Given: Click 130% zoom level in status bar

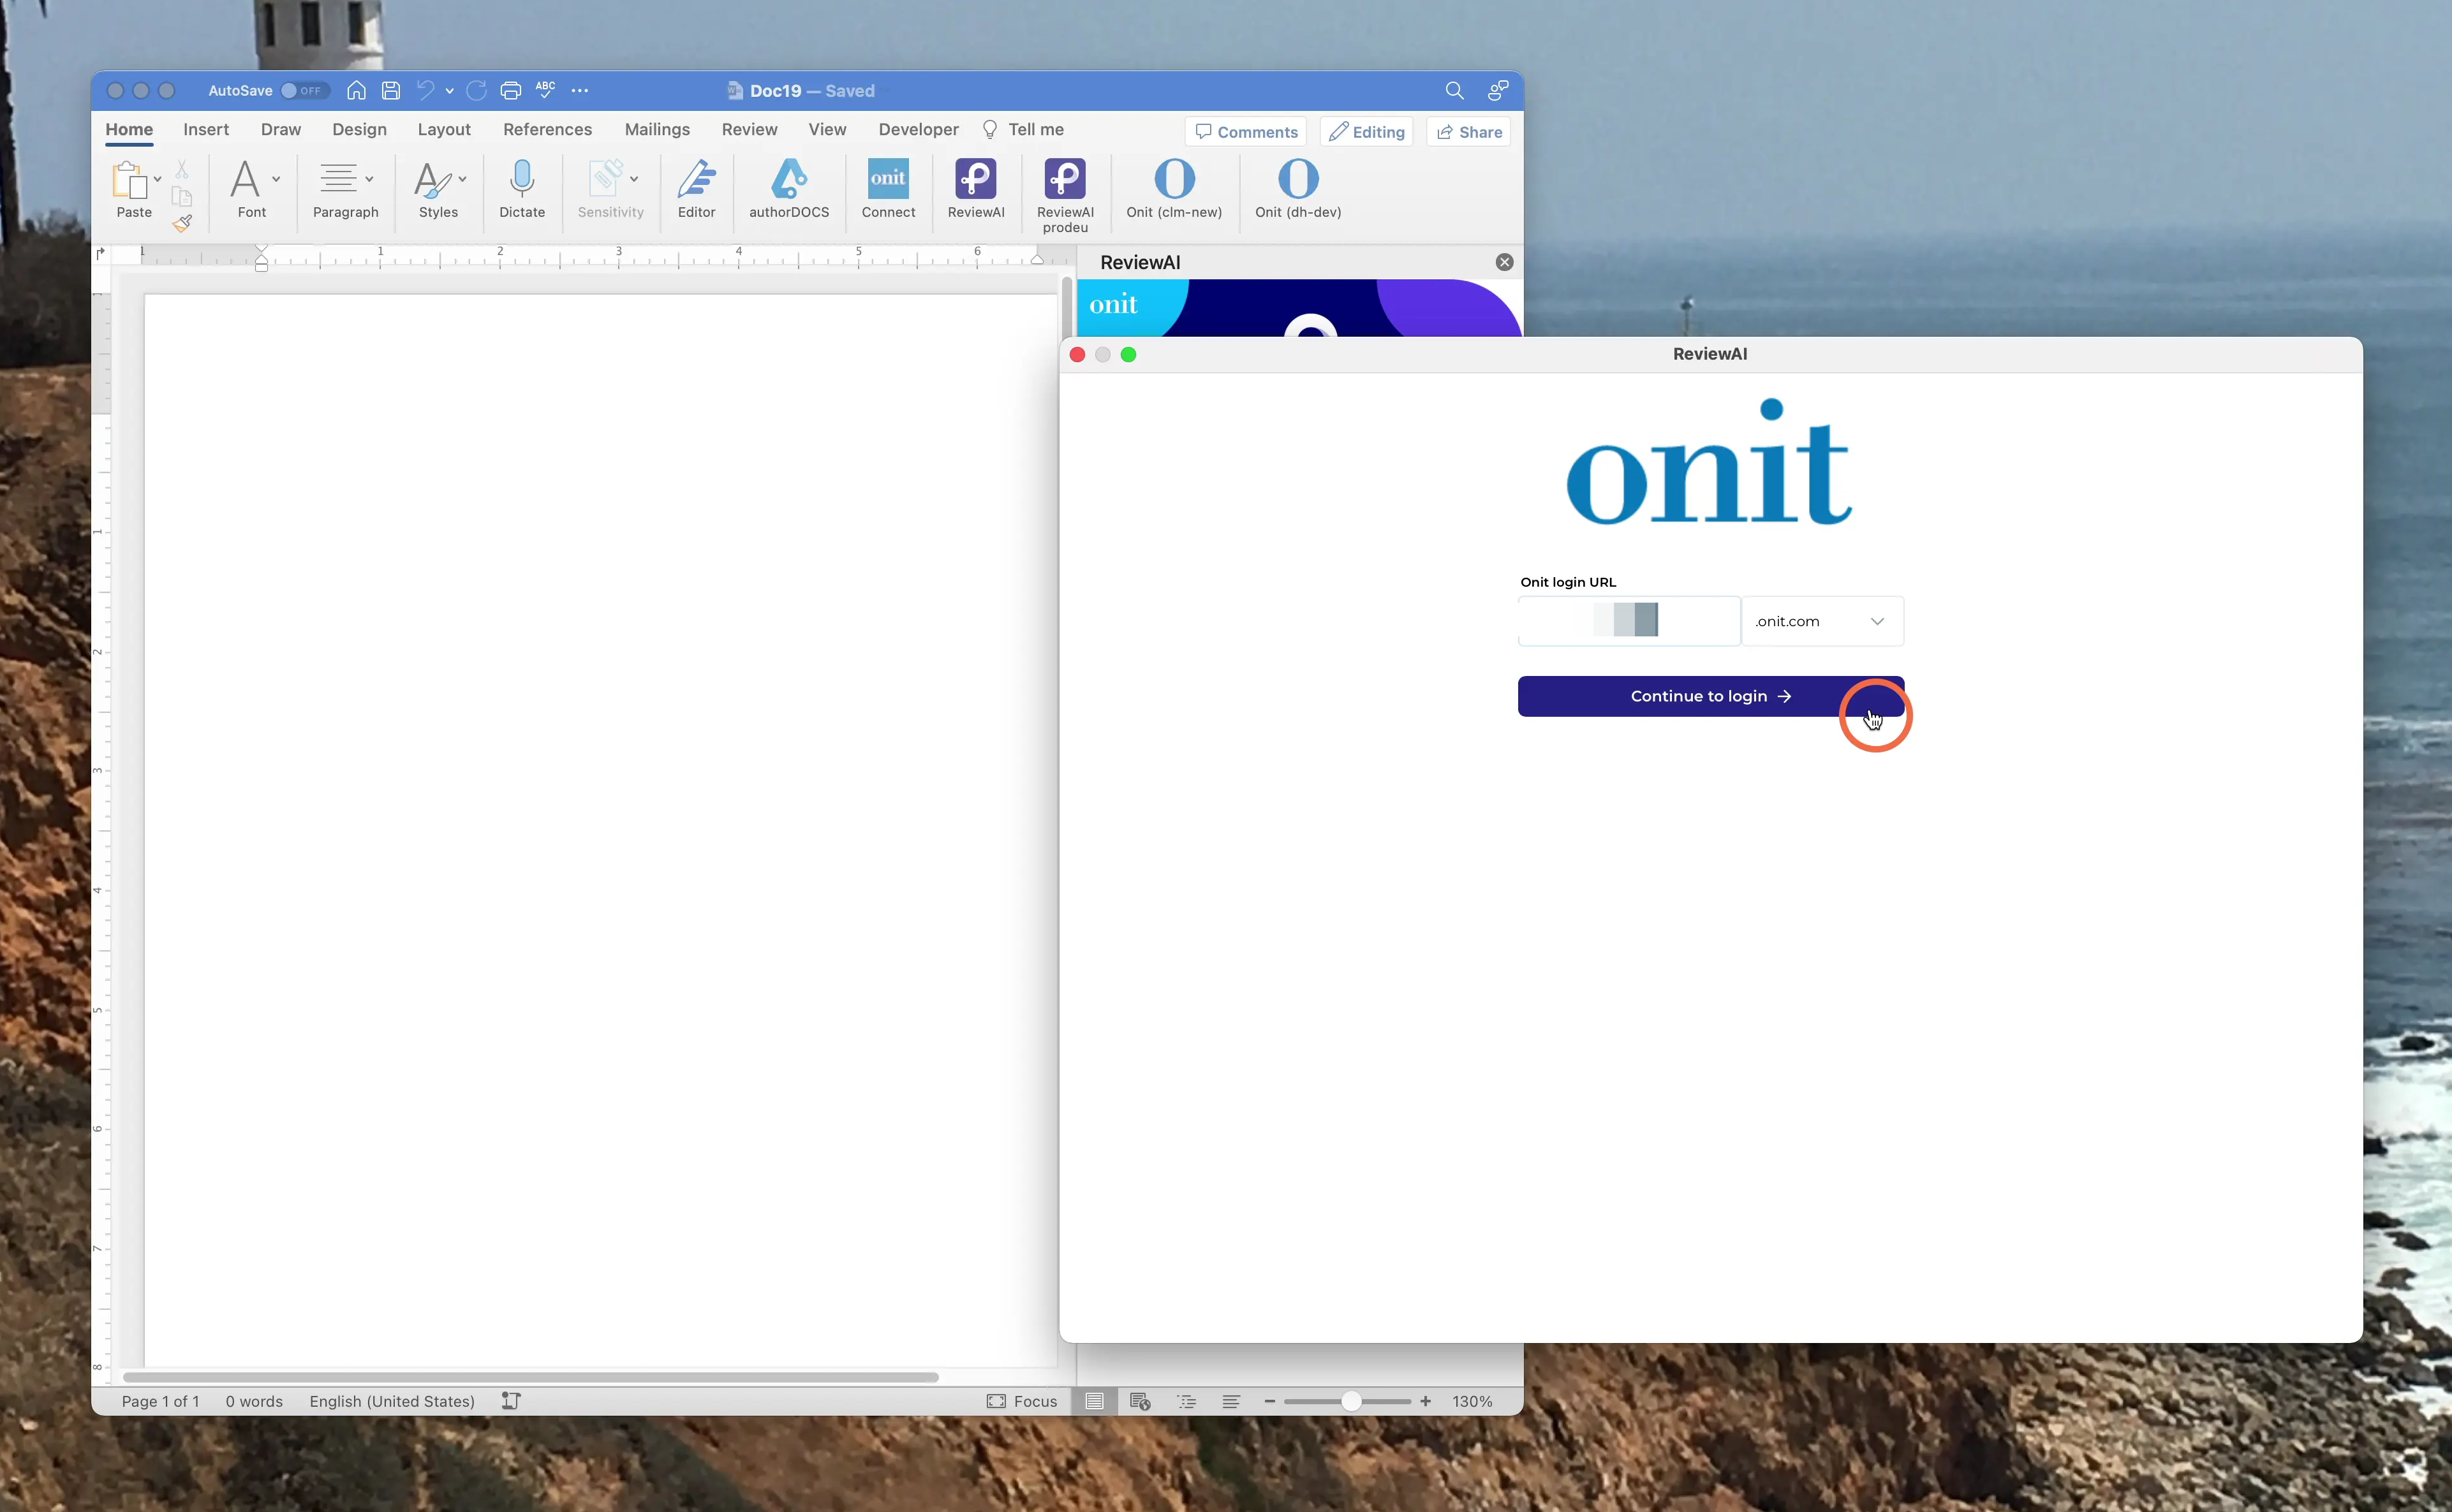Looking at the screenshot, I should click(1472, 1401).
